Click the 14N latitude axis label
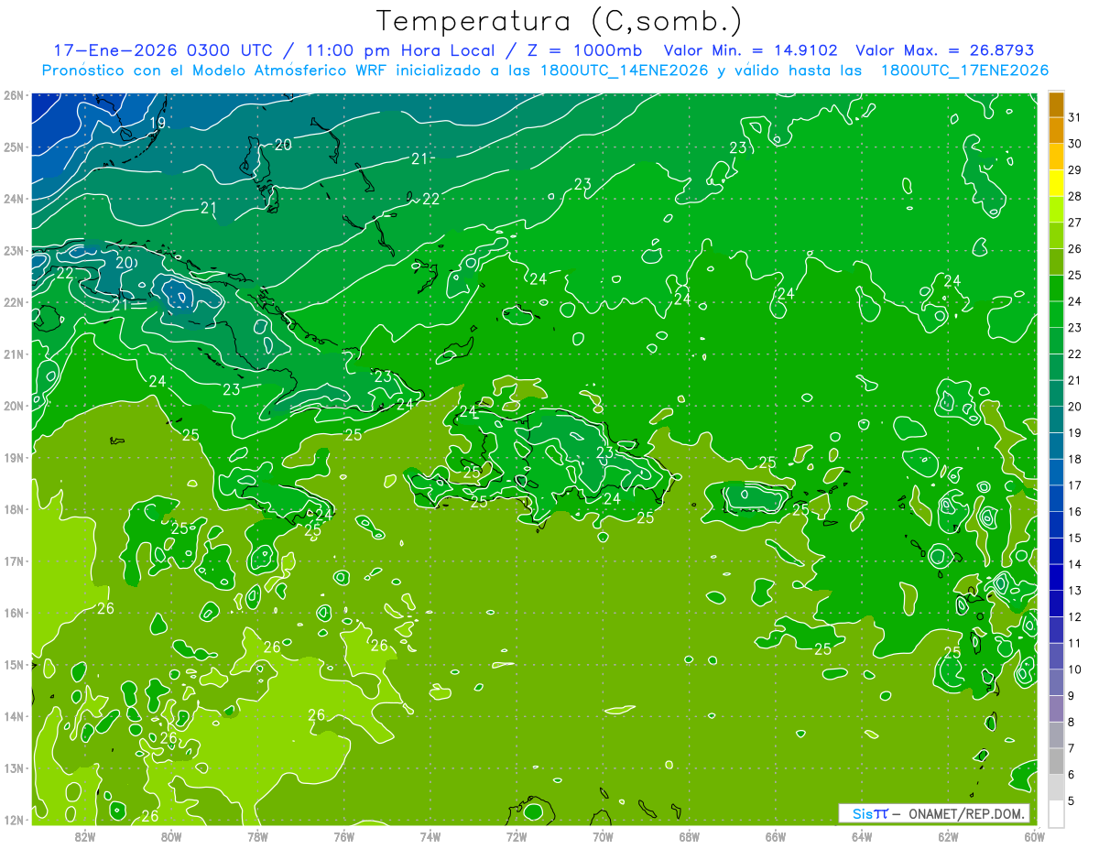Viewport: 1099px width, 849px height. click(14, 716)
